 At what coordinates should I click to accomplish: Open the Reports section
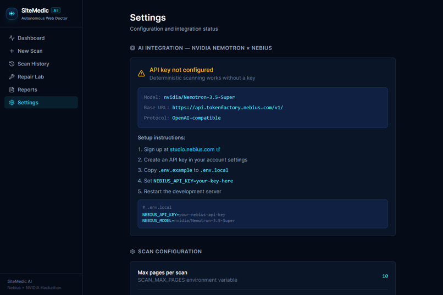click(41, 90)
